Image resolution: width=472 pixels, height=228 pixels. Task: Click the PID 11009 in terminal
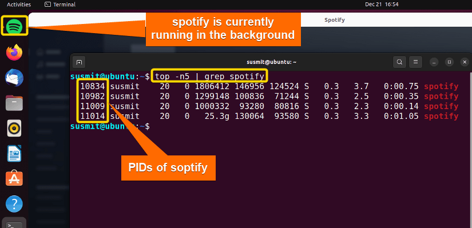93,106
